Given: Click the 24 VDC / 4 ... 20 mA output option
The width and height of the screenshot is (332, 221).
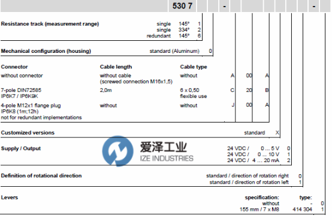Looking at the screenshot, I should tap(258, 160).
